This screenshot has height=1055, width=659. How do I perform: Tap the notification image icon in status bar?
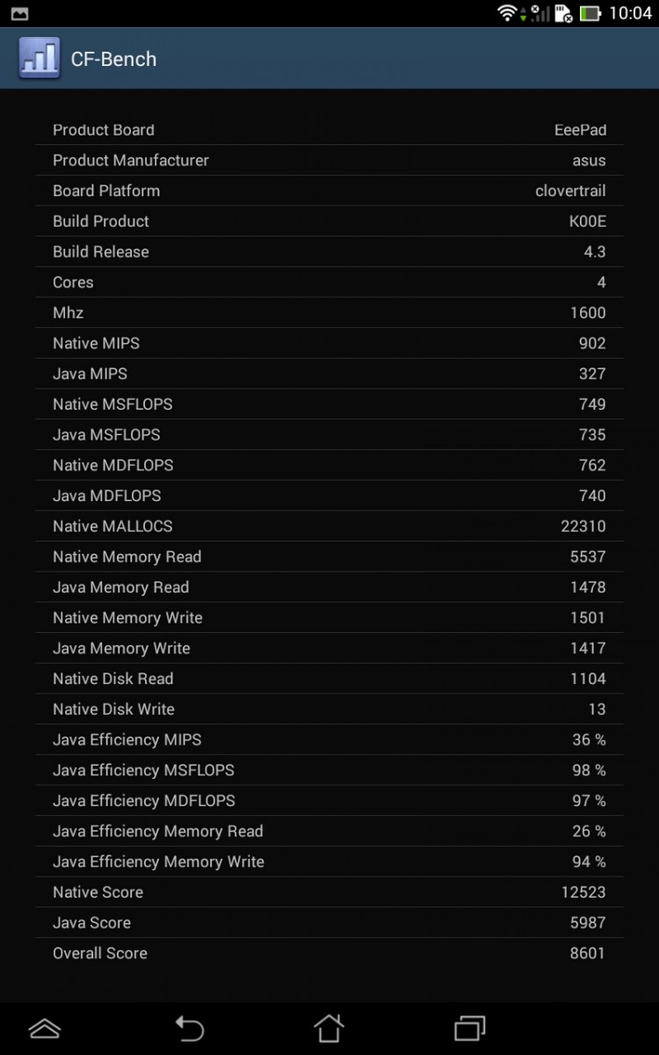pos(19,13)
